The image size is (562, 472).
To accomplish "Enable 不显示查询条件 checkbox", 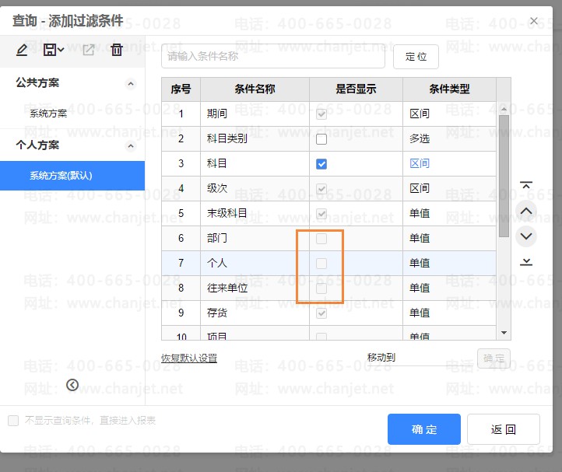I will pyautogui.click(x=13, y=421).
